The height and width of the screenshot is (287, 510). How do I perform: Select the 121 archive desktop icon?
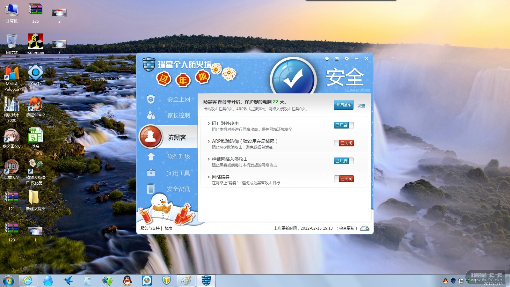pos(12,201)
